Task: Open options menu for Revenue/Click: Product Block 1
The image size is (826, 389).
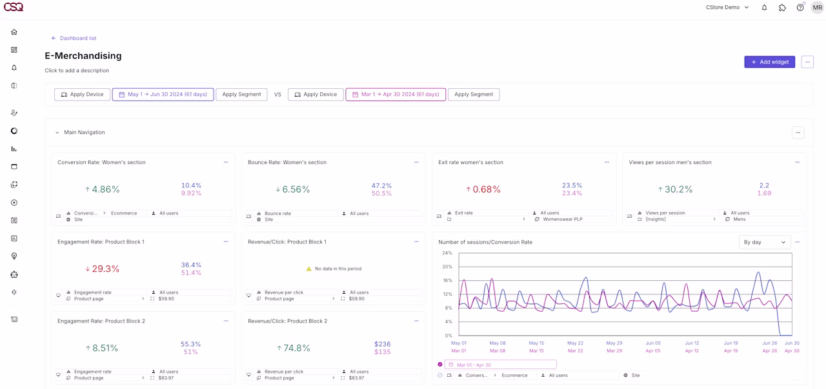Action: coord(416,242)
